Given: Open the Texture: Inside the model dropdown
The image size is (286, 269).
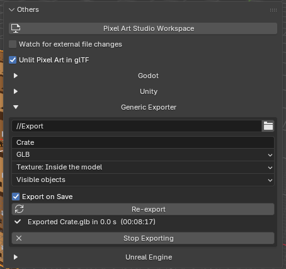Looking at the screenshot, I should click(x=143, y=168).
